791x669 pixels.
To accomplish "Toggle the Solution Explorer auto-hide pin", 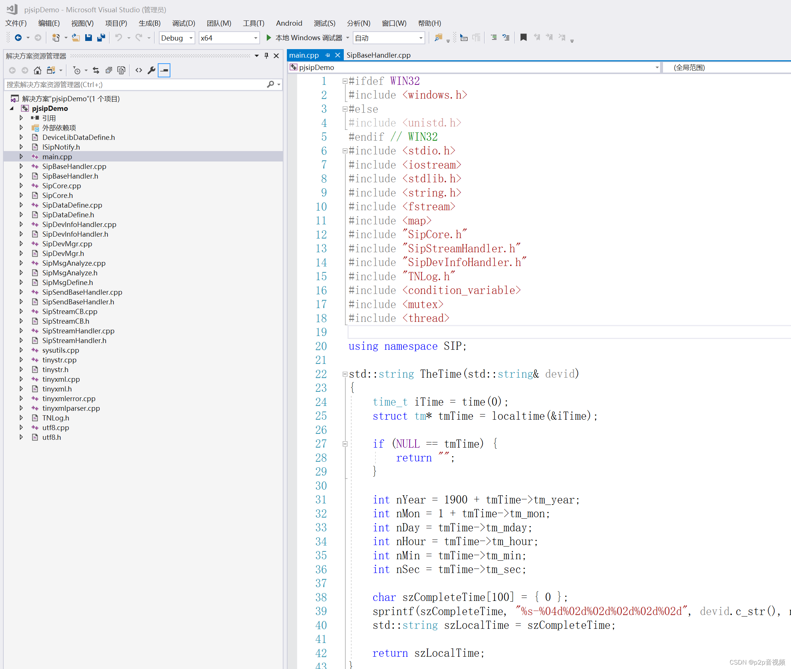I will pyautogui.click(x=266, y=56).
